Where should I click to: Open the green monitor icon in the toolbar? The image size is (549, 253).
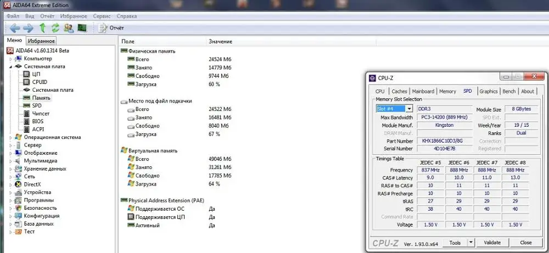pos(82,28)
